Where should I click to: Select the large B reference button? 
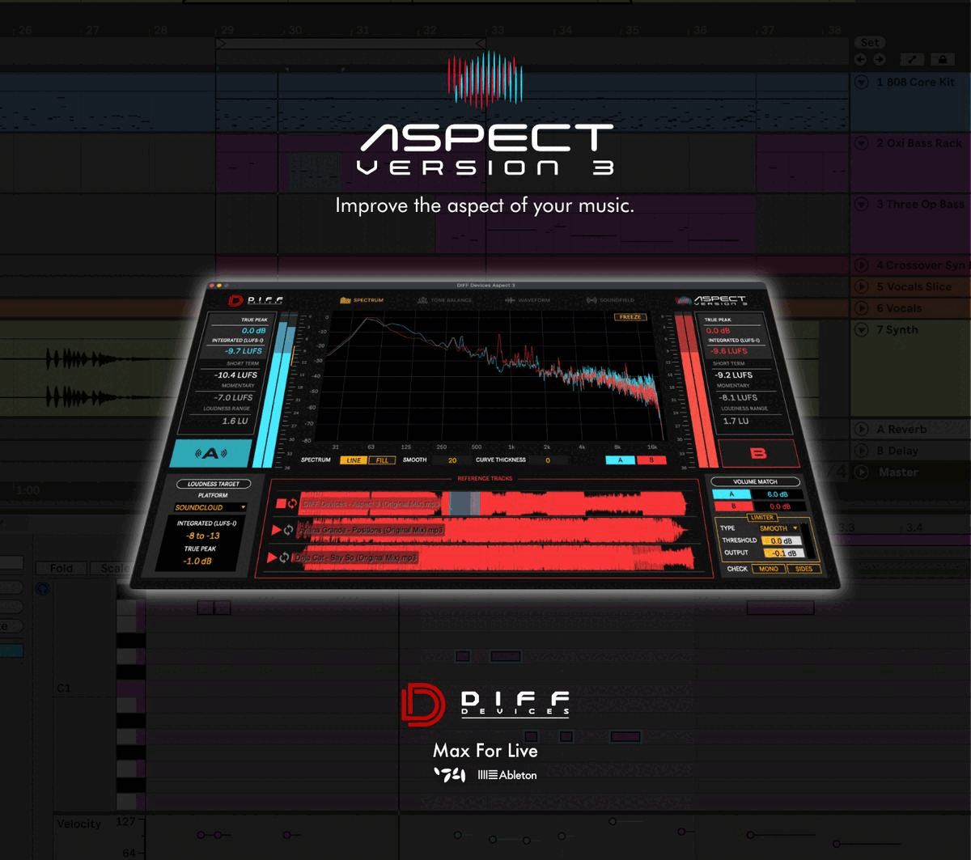[758, 454]
